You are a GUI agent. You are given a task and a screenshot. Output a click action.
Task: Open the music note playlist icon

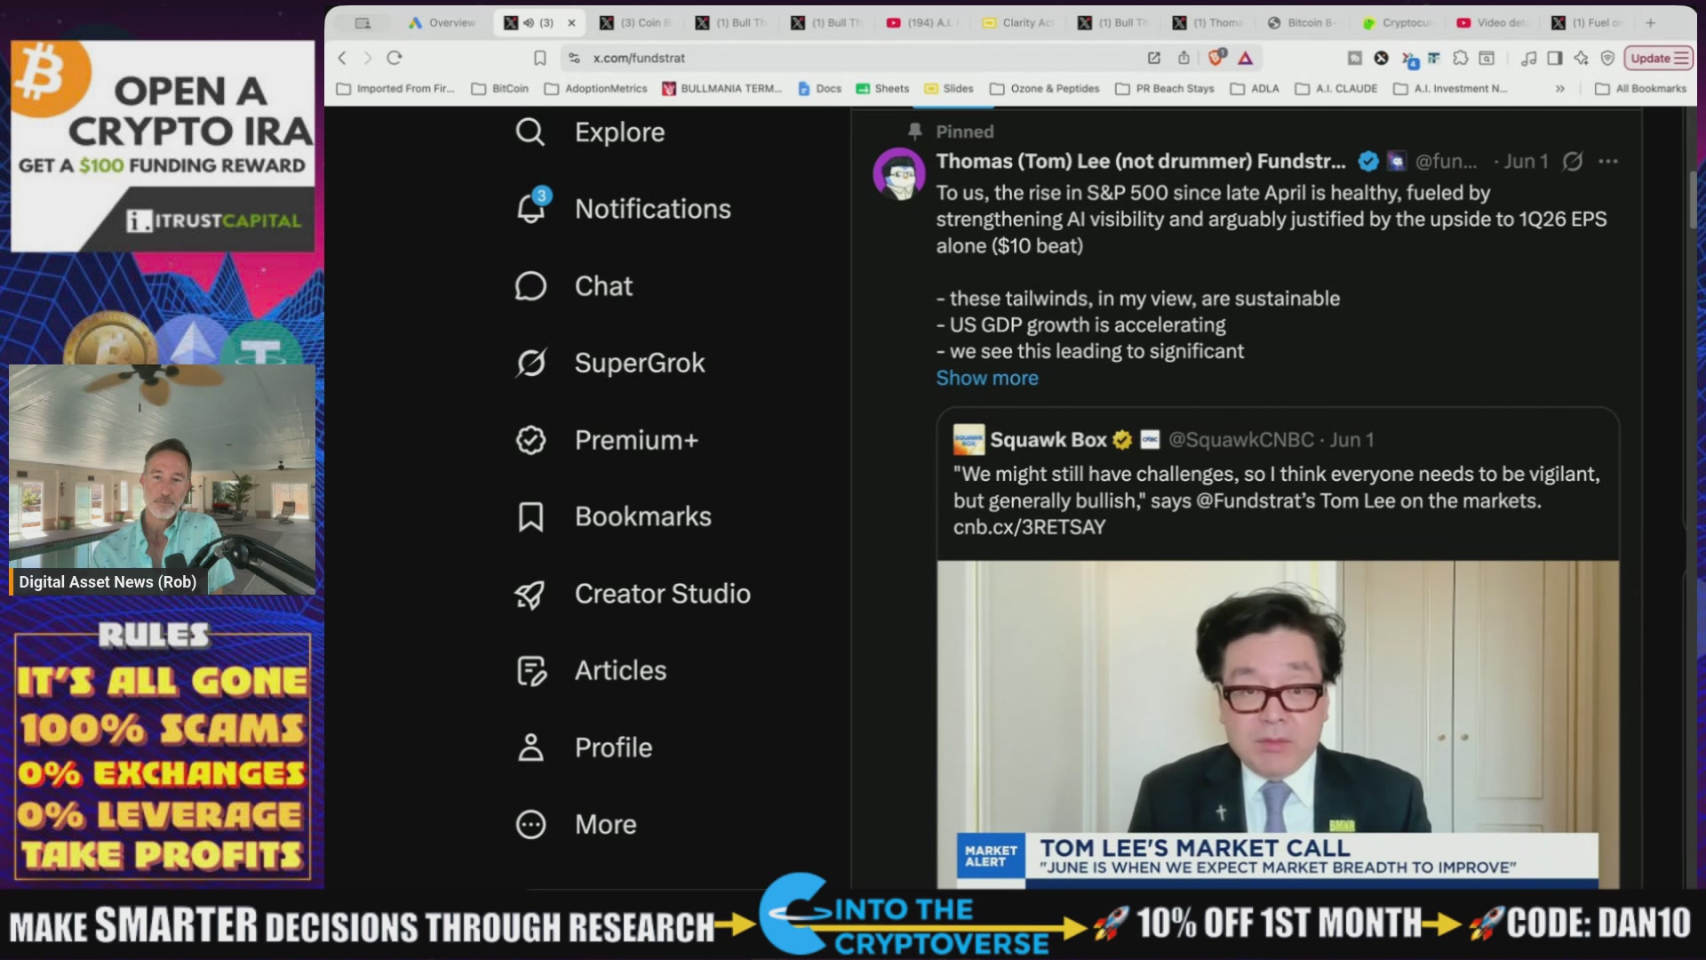pyautogui.click(x=1528, y=58)
